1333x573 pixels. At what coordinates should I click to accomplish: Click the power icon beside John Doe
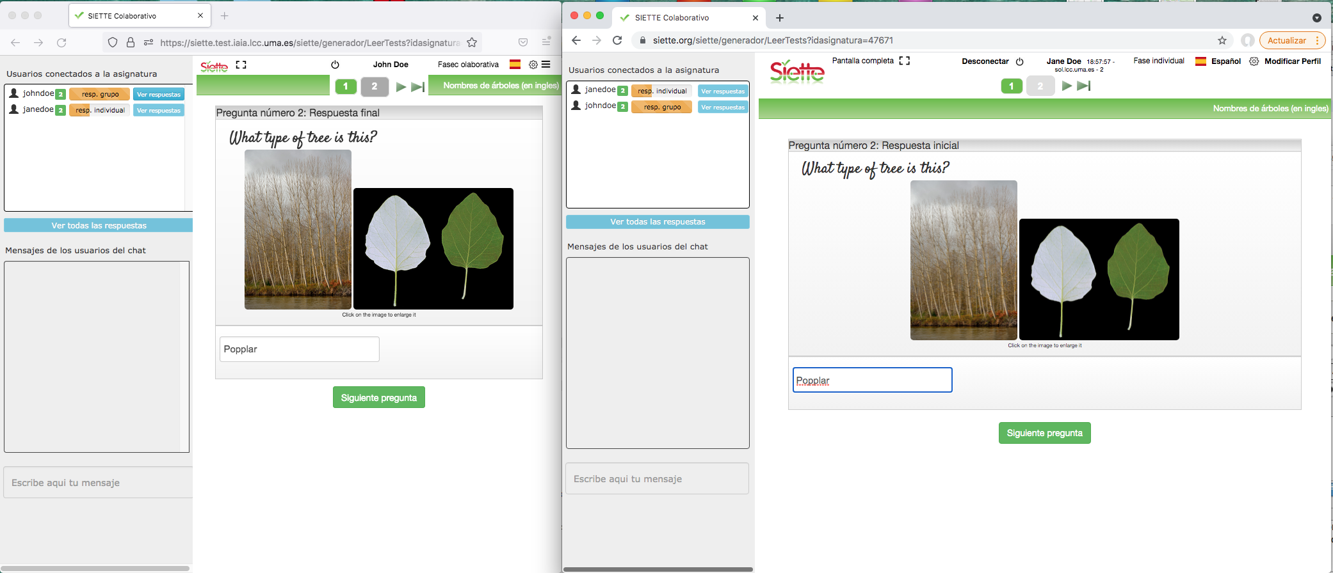[335, 65]
